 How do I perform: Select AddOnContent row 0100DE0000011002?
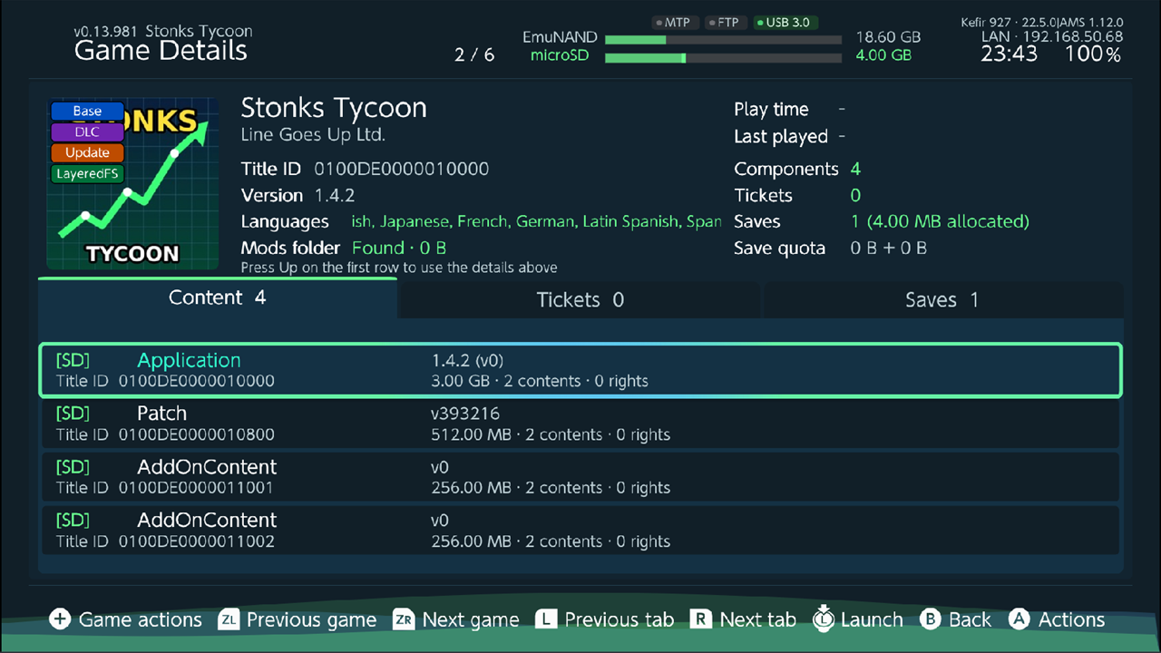[x=580, y=531]
